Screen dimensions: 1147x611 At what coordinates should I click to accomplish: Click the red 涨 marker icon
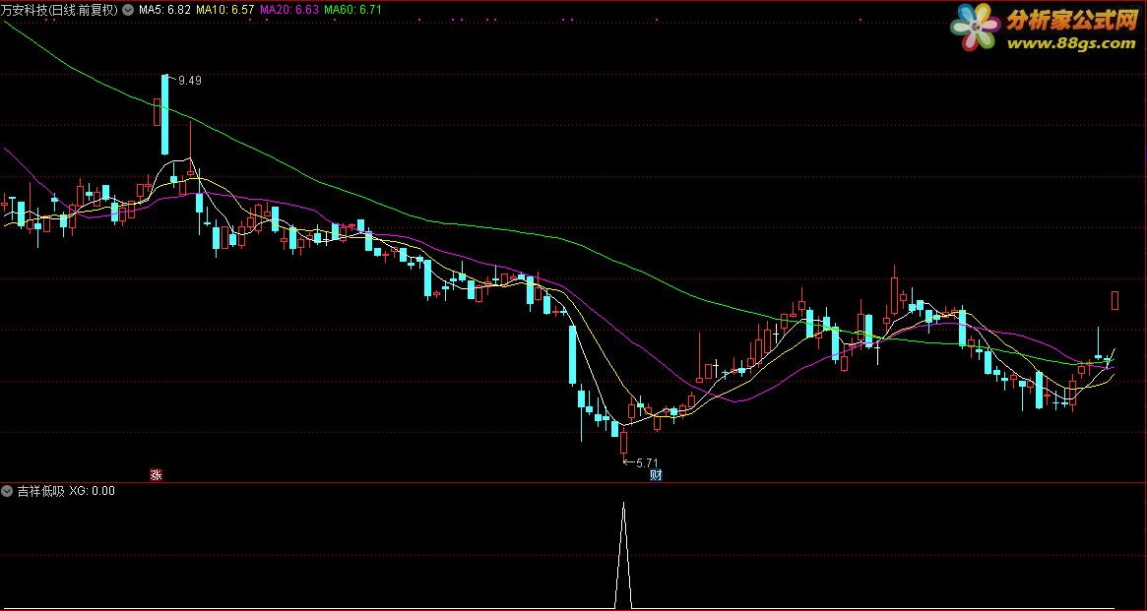[156, 475]
